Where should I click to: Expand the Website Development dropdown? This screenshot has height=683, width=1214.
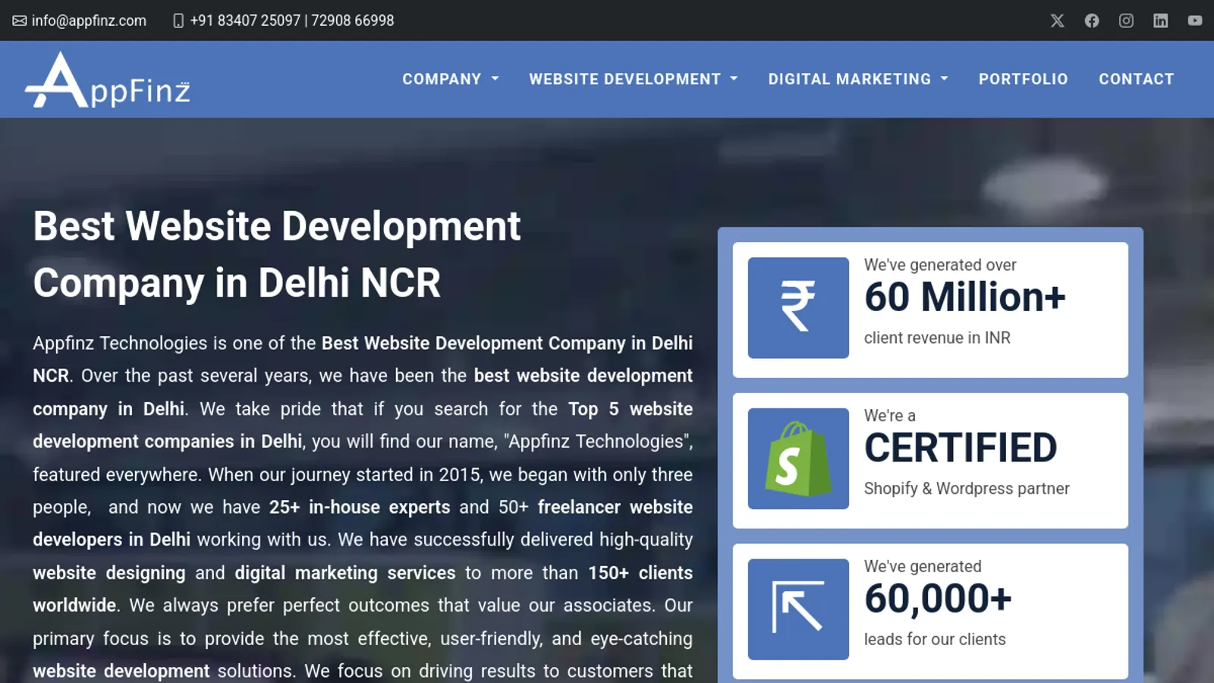634,79
